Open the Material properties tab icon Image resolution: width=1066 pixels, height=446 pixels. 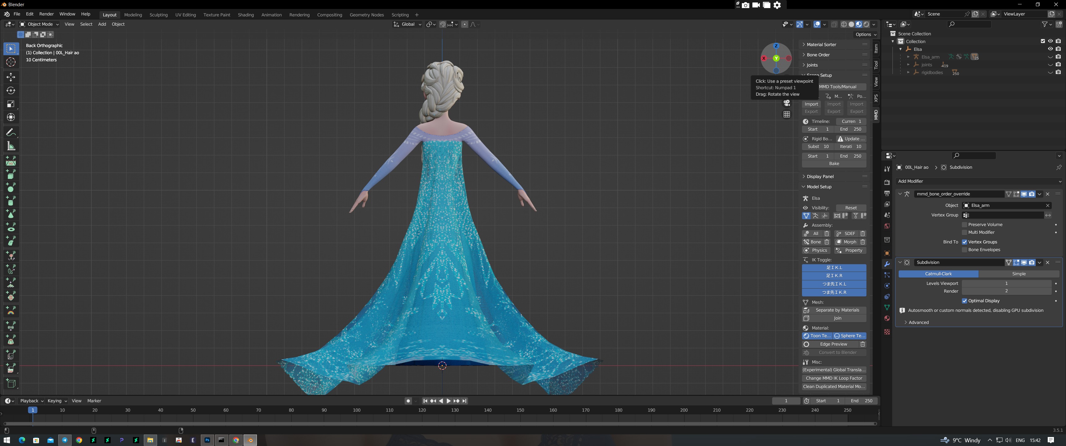click(887, 318)
